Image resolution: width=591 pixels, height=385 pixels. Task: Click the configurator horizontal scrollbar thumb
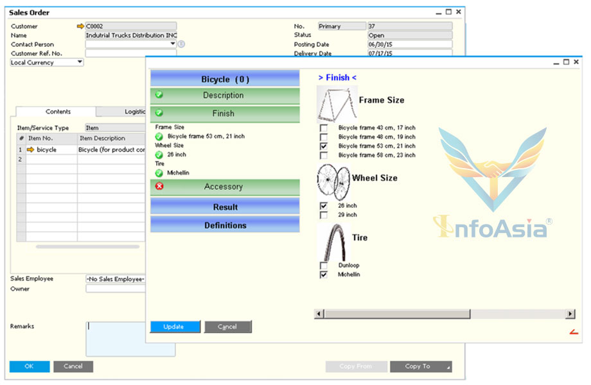[x=397, y=314]
